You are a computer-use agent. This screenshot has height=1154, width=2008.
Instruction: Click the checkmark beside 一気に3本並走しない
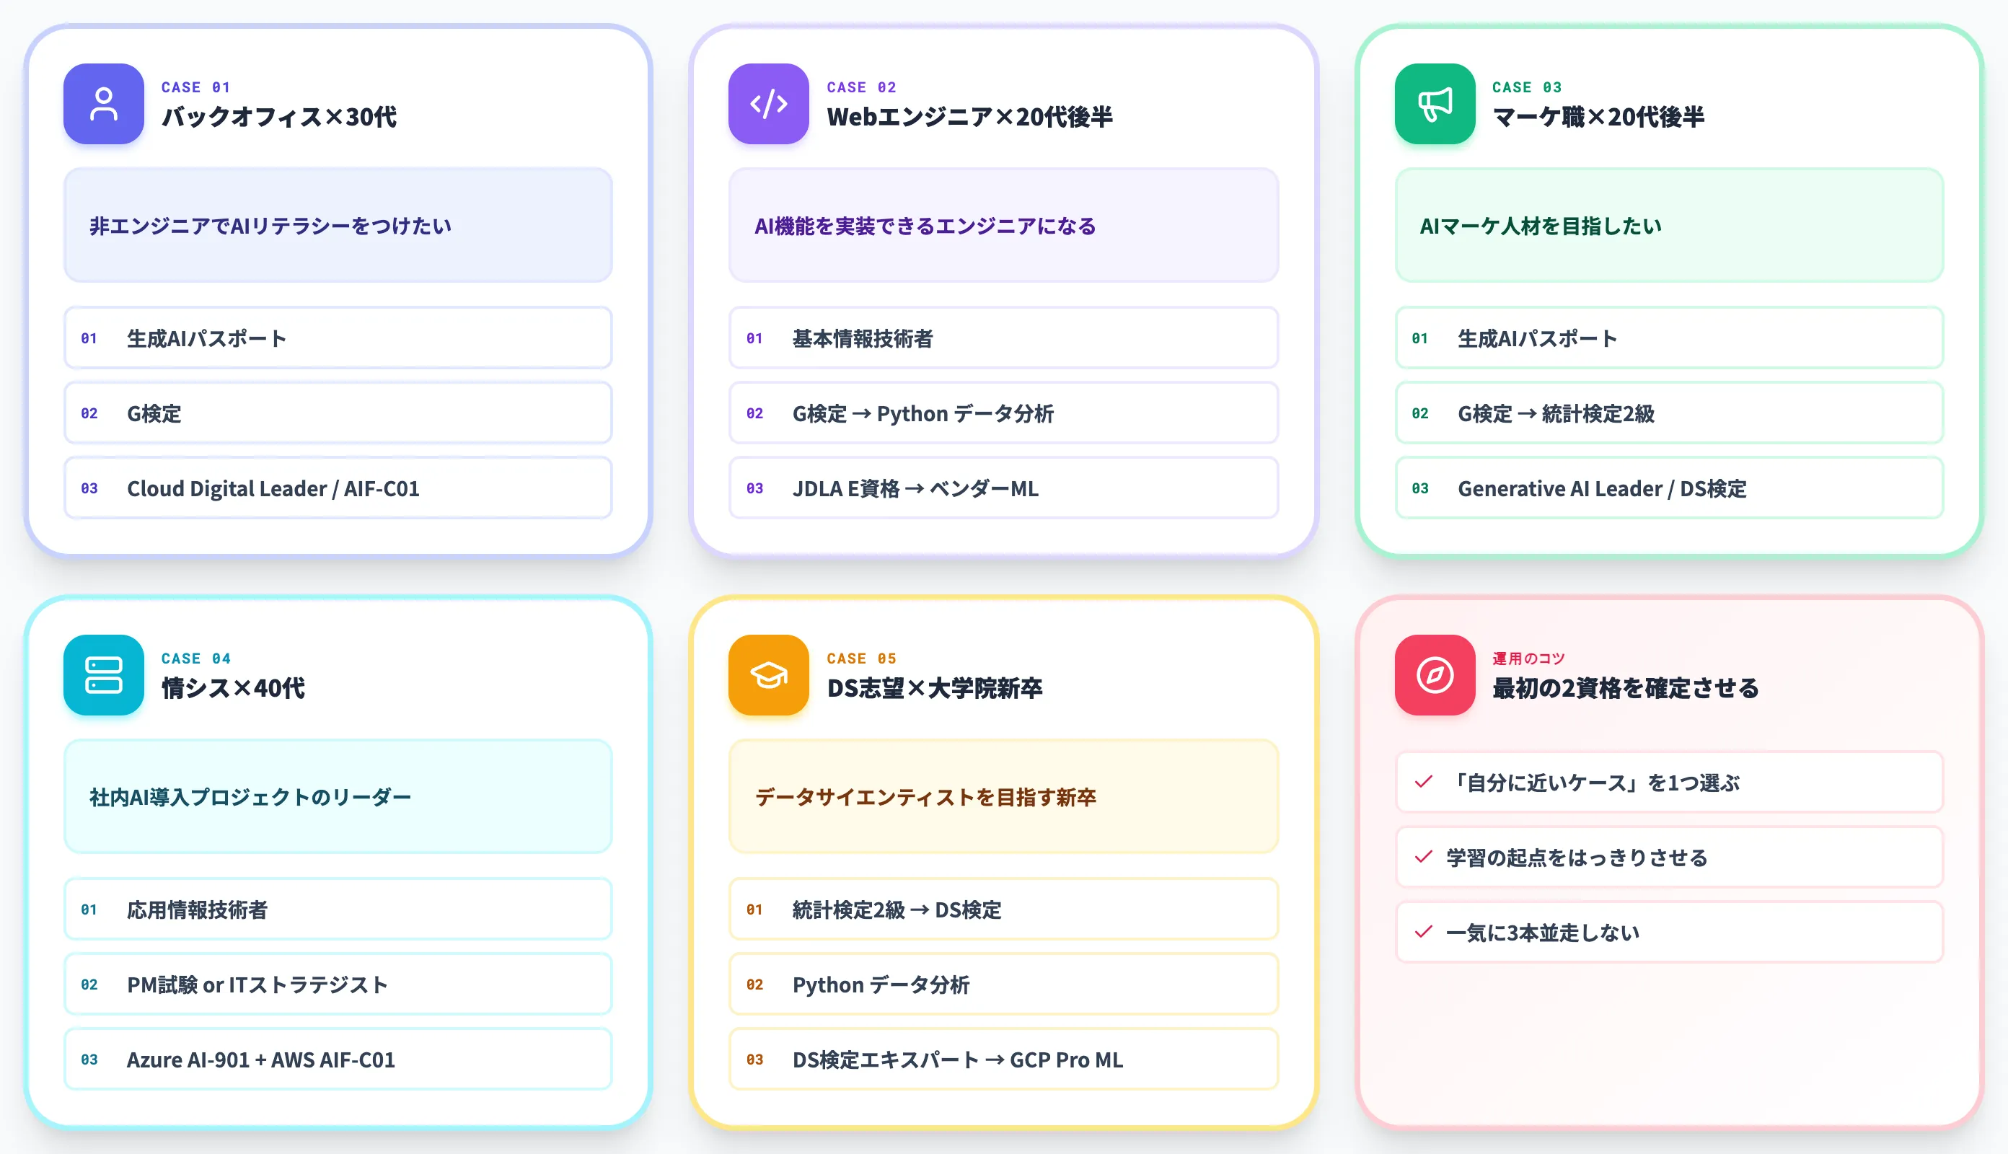pyautogui.click(x=1423, y=932)
